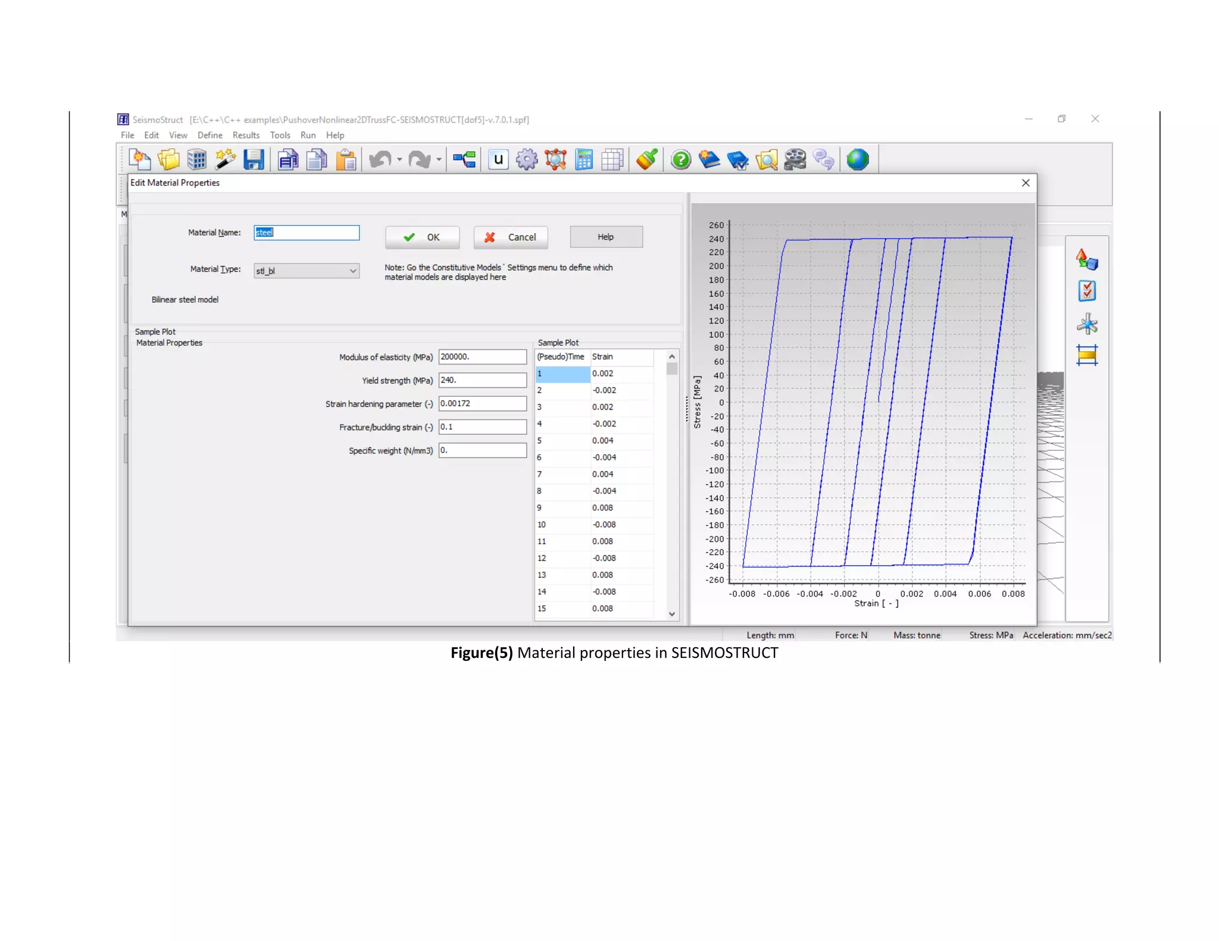Click the grid table icon in toolbar
This screenshot has height=941, width=1219.
(x=612, y=159)
